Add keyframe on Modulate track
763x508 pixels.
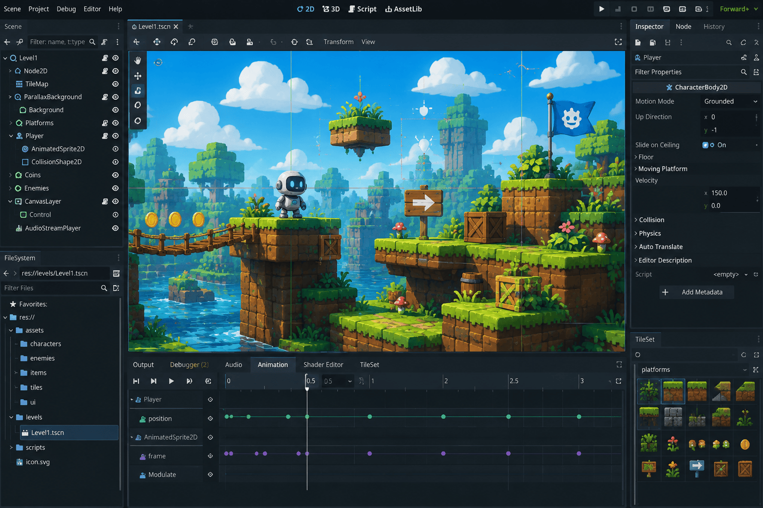[210, 475]
